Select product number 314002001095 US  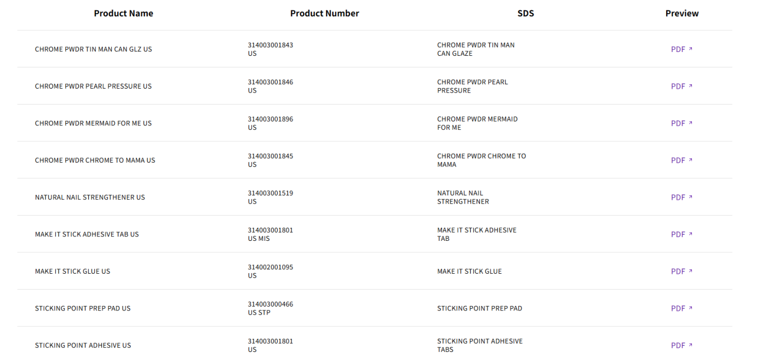(270, 272)
